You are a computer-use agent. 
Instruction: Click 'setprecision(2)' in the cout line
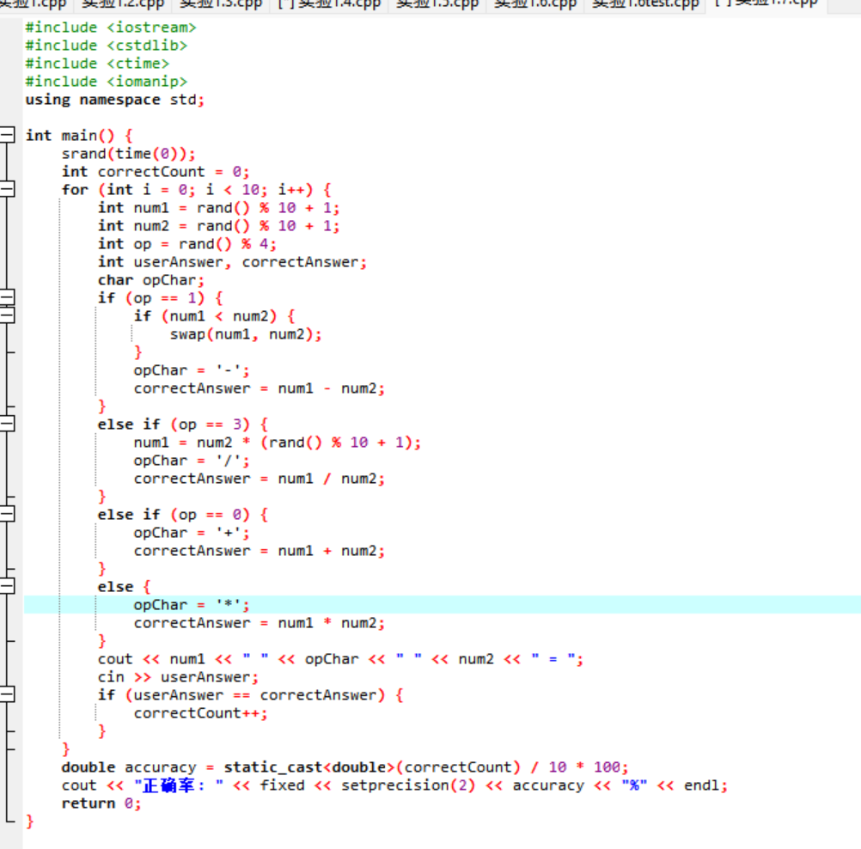pos(408,785)
